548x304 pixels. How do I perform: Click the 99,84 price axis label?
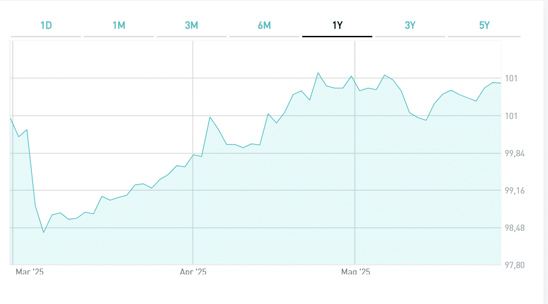click(515, 154)
